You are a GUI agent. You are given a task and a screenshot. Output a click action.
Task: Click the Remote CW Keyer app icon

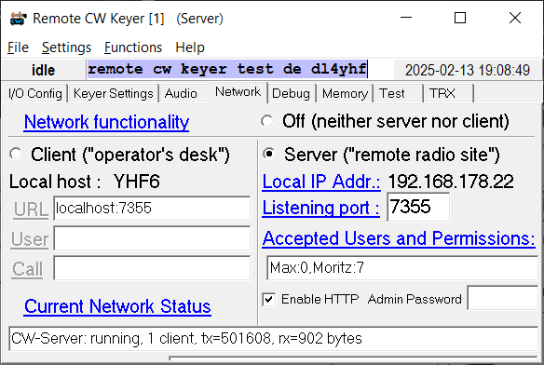(19, 19)
